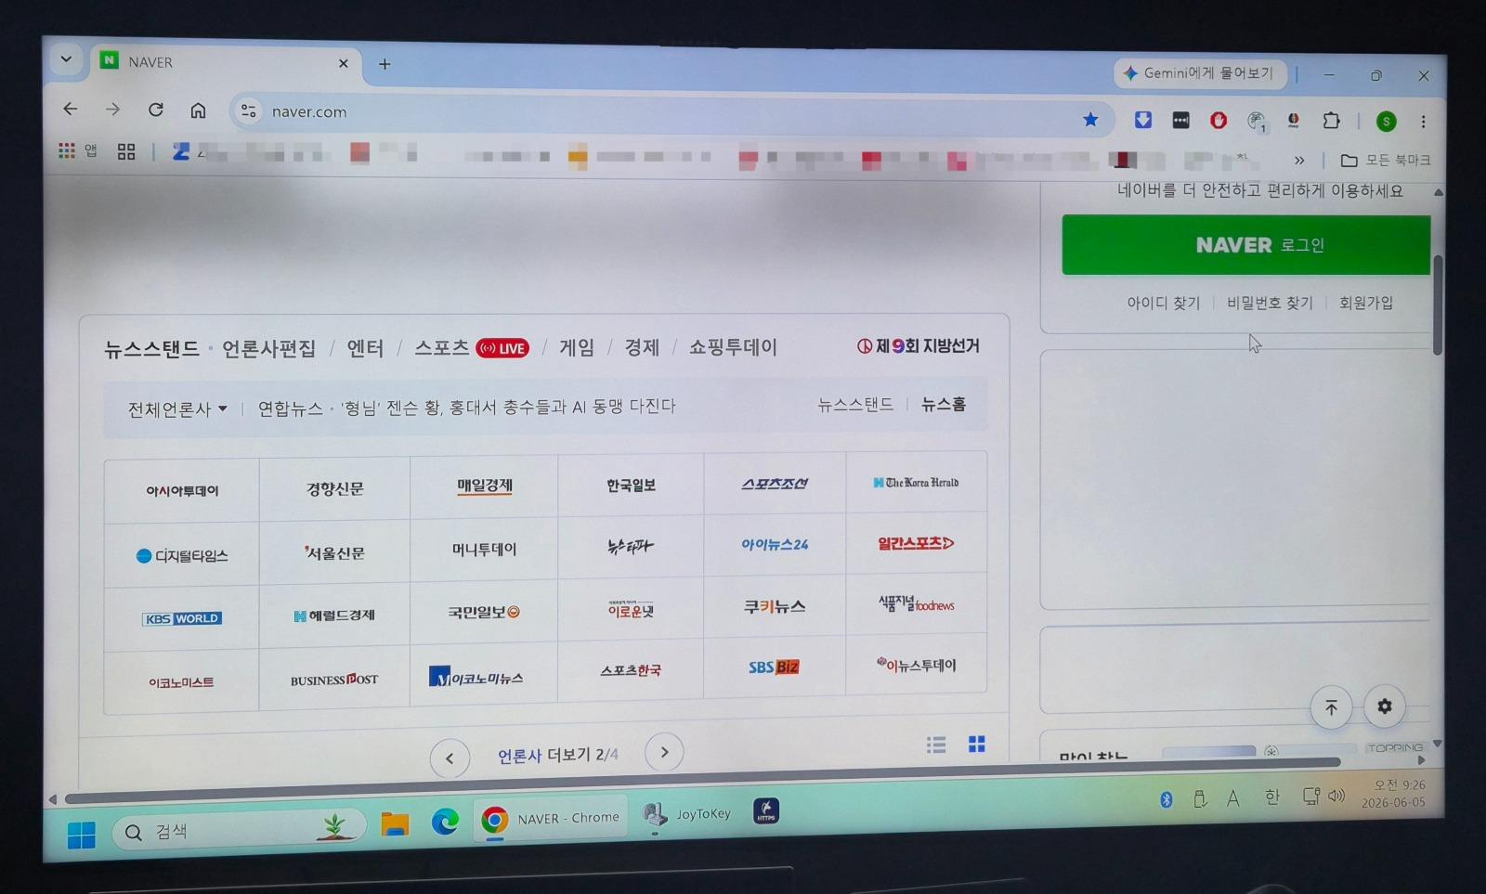Open SBS Biz press logo
This screenshot has height=894, width=1486.
774,667
